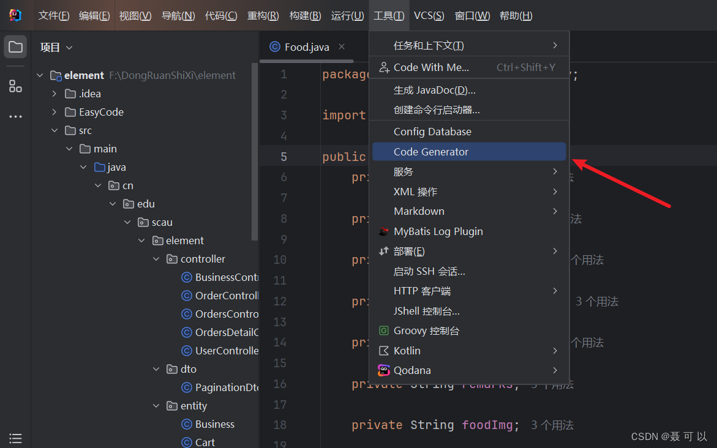Click the MyBatis Log Plugin bird icon
Screen dimensions: 717x448
(x=384, y=231)
